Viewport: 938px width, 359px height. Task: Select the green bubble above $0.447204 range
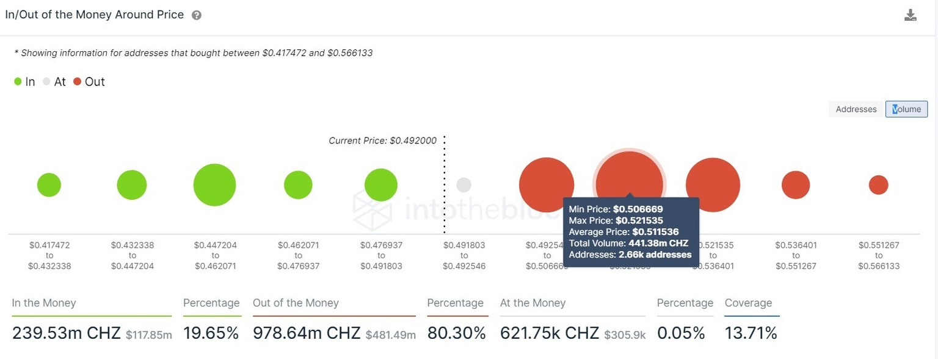click(x=214, y=184)
